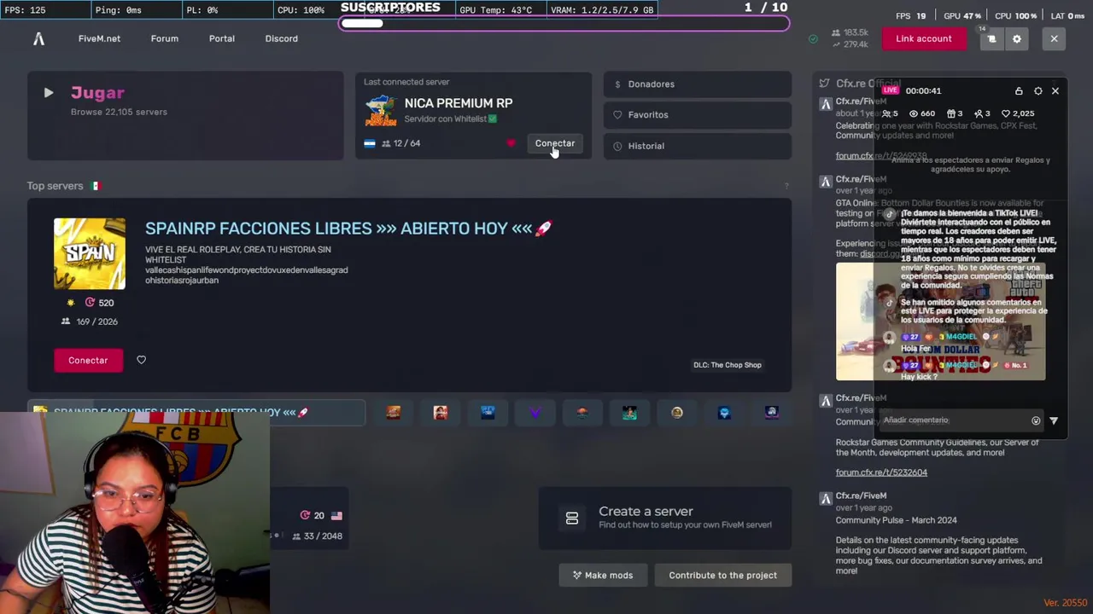This screenshot has height=614, width=1093.
Task: Click the Make mods button
Action: tap(603, 576)
